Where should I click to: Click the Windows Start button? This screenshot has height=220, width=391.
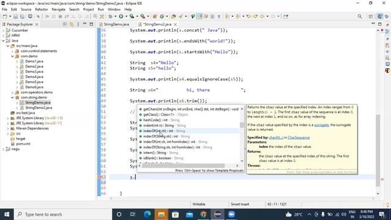coord(7,215)
